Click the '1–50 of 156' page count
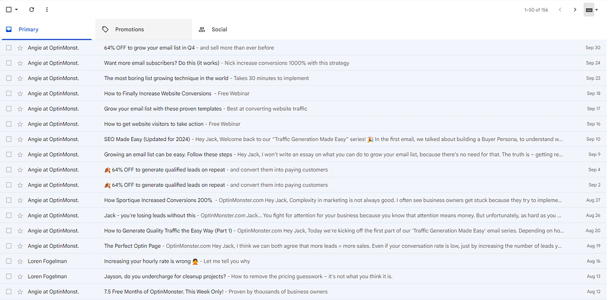 [x=536, y=9]
